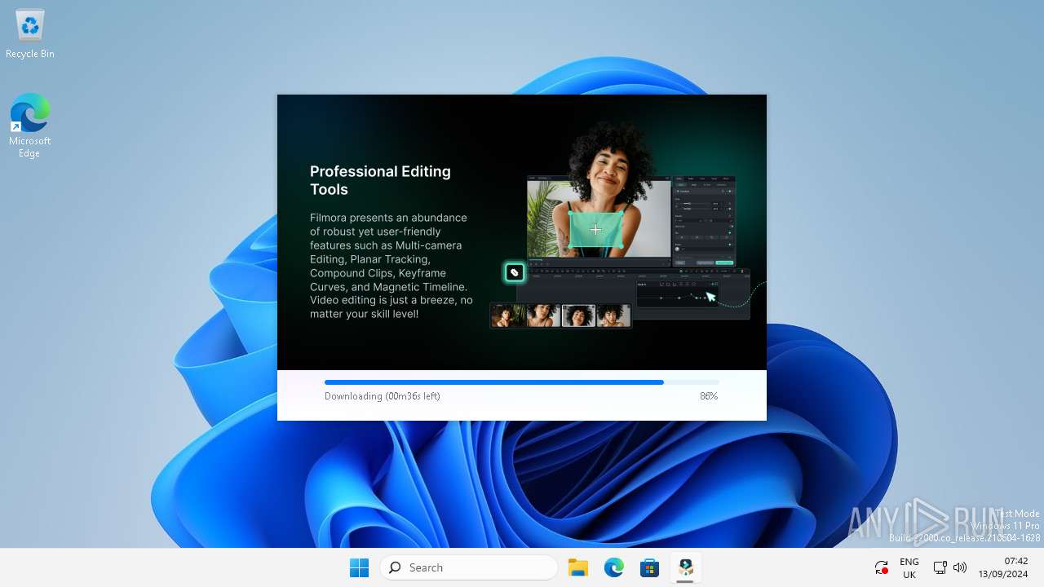Open File Explorer from taskbar
Screen dimensions: 1044x587
(578, 567)
